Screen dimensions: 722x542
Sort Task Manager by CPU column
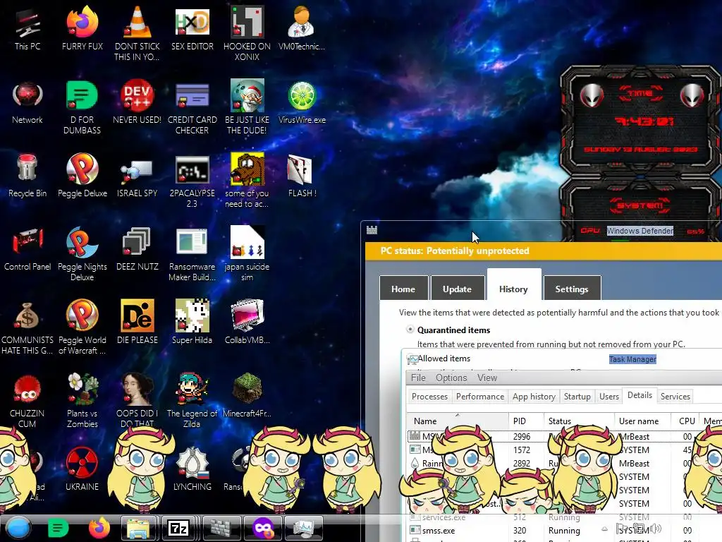coord(686,421)
